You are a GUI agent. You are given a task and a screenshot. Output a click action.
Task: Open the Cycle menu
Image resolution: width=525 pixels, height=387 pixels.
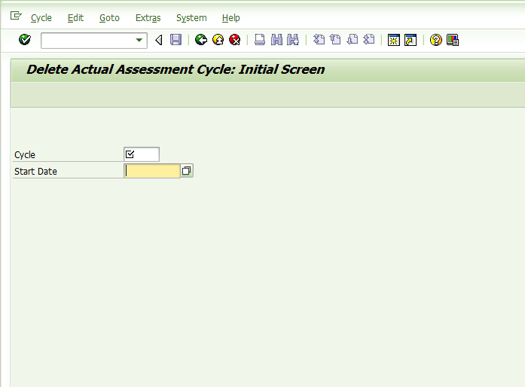point(41,18)
